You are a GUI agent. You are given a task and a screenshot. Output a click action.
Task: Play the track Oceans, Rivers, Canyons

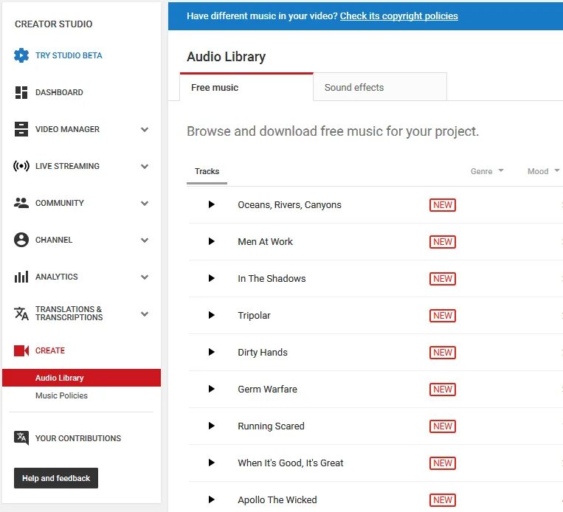212,204
